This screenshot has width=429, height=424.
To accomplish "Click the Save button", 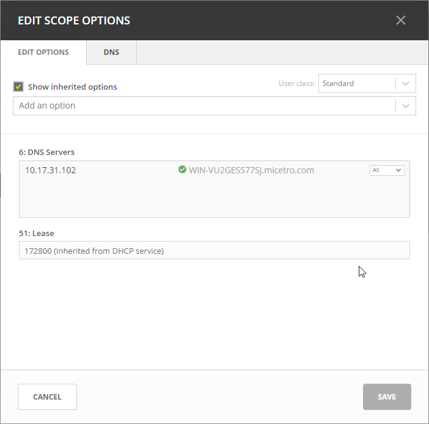I will click(x=386, y=397).
